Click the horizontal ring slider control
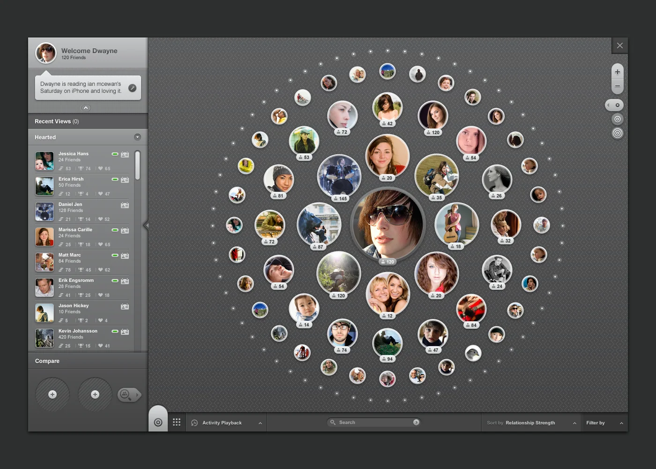 click(614, 105)
